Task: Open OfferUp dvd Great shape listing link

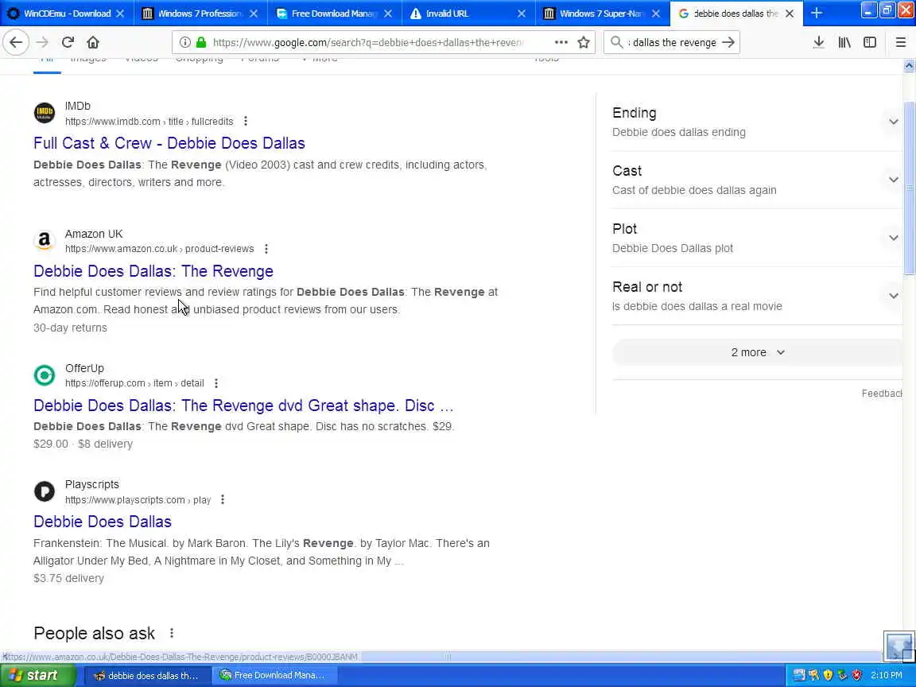Action: tap(243, 406)
